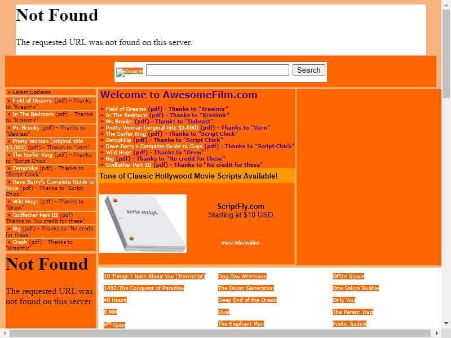Click into the Google search text field
Screen dimensions: 451x338
(218, 70)
